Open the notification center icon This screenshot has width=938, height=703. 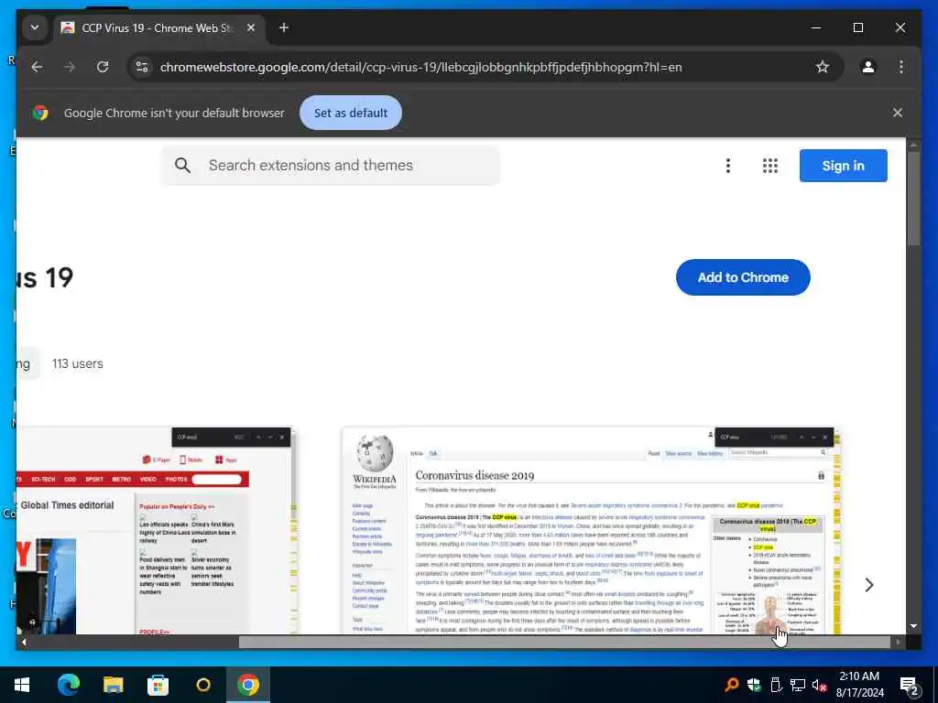coord(910,685)
